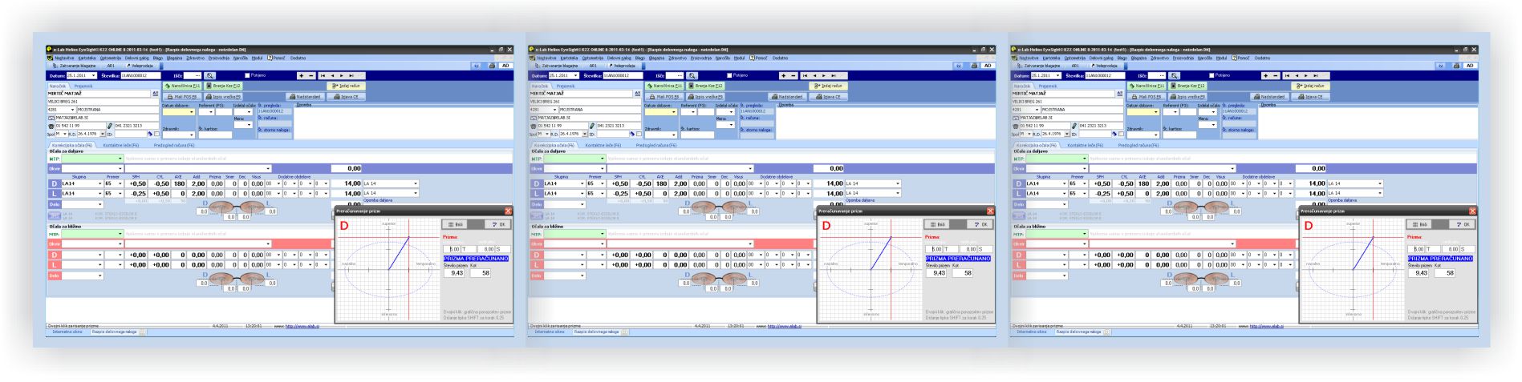Click 'Mali POS F8' printer button in leftmost window
Image resolution: width=1522 pixels, height=382 pixels.
tap(181, 96)
